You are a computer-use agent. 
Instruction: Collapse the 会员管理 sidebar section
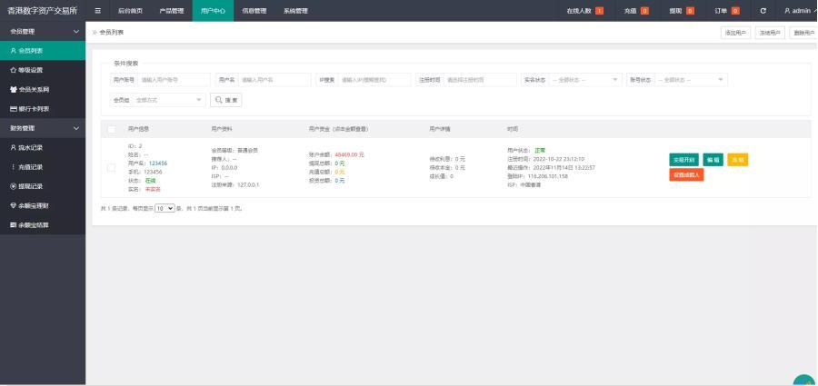coord(76,31)
